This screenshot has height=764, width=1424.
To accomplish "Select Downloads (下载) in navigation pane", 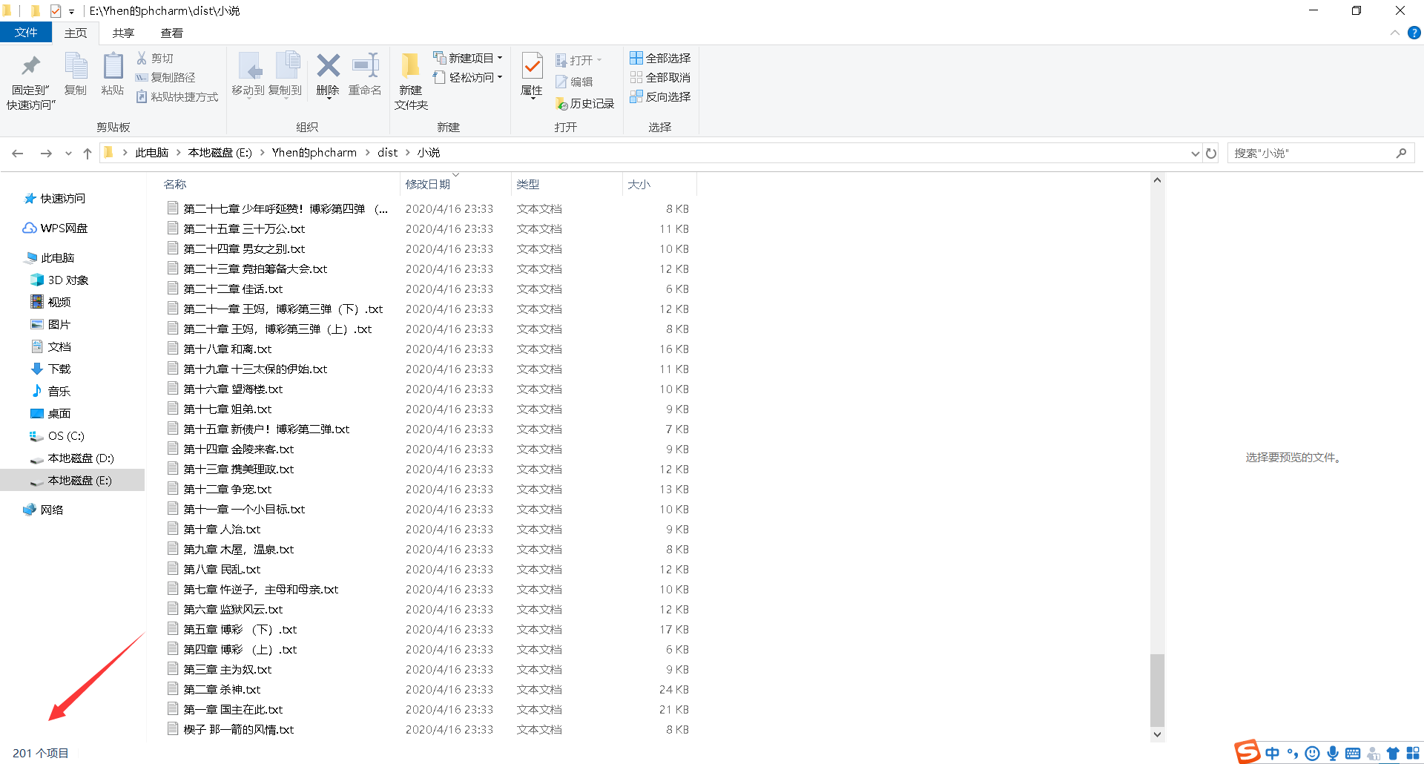I will click(50, 369).
